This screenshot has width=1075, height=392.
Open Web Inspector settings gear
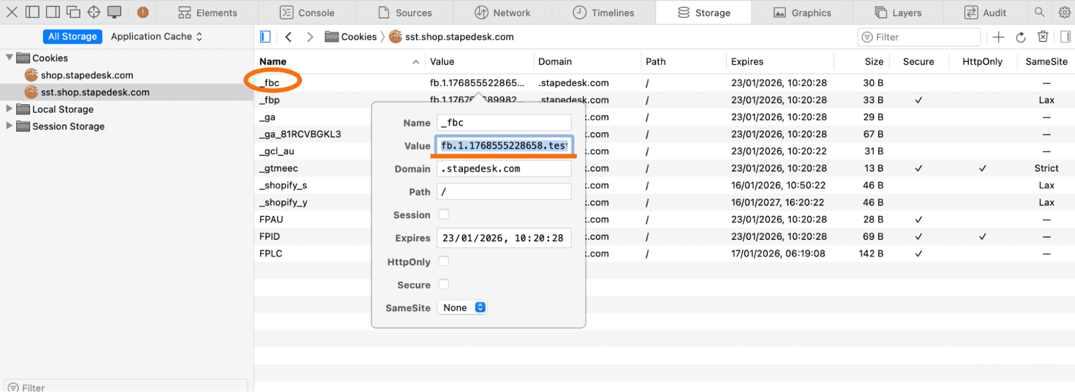tap(1064, 12)
